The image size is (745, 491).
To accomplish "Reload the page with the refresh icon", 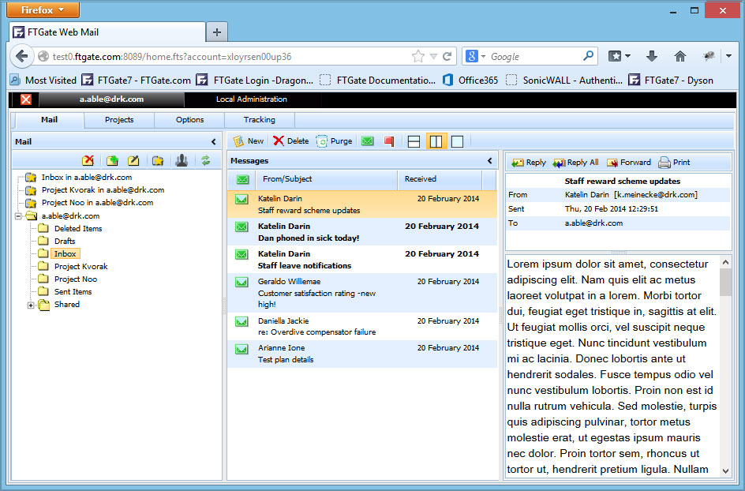I will 447,57.
